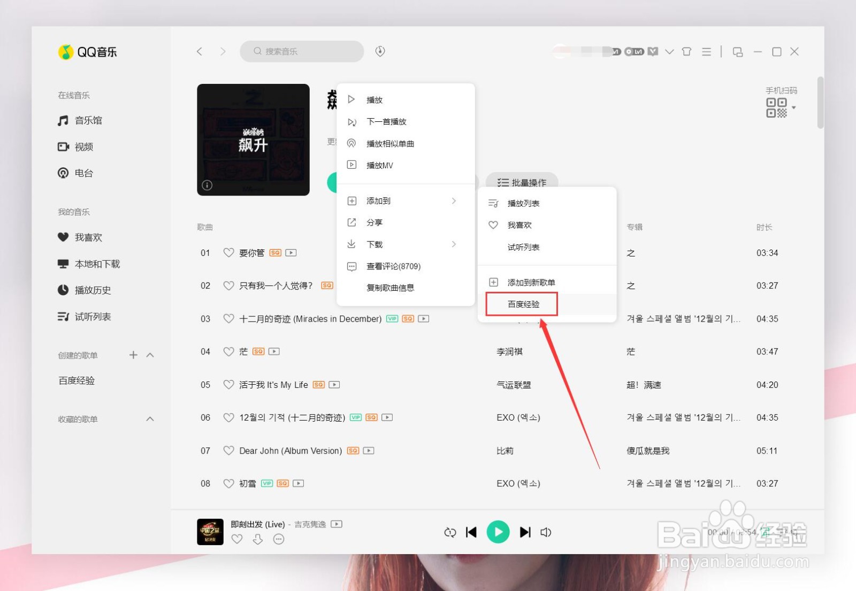Open album 傻瓜就是我 link
The height and width of the screenshot is (591, 856).
648,450
